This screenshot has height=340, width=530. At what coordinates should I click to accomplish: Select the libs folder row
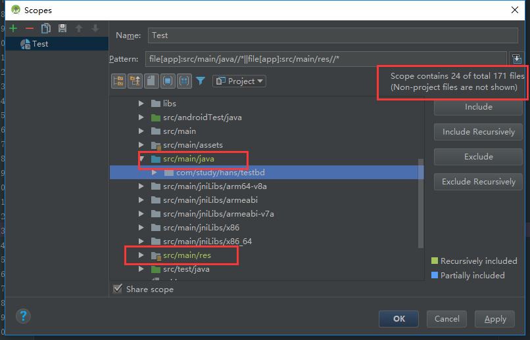click(266, 104)
